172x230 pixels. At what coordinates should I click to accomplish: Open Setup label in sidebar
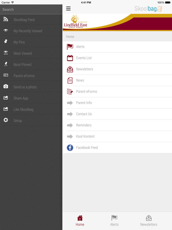point(18,121)
